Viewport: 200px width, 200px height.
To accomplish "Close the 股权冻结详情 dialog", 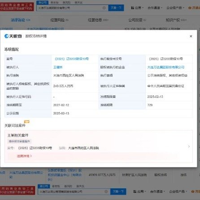I will point(191,36).
